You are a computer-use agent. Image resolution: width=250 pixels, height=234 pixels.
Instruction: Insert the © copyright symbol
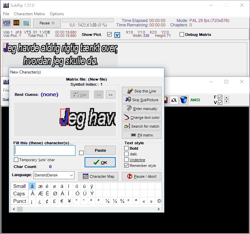[x=159, y=201]
